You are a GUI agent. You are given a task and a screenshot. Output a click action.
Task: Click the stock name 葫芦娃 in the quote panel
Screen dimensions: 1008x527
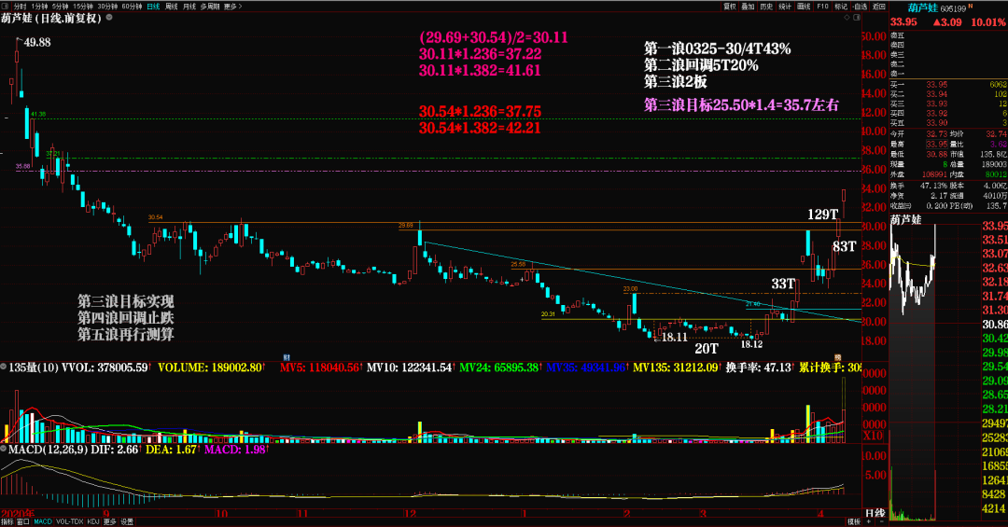tap(922, 7)
